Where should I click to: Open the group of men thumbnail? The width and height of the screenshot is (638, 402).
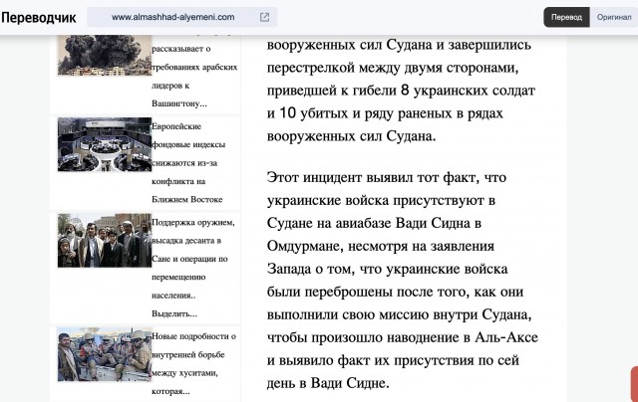coord(105,241)
